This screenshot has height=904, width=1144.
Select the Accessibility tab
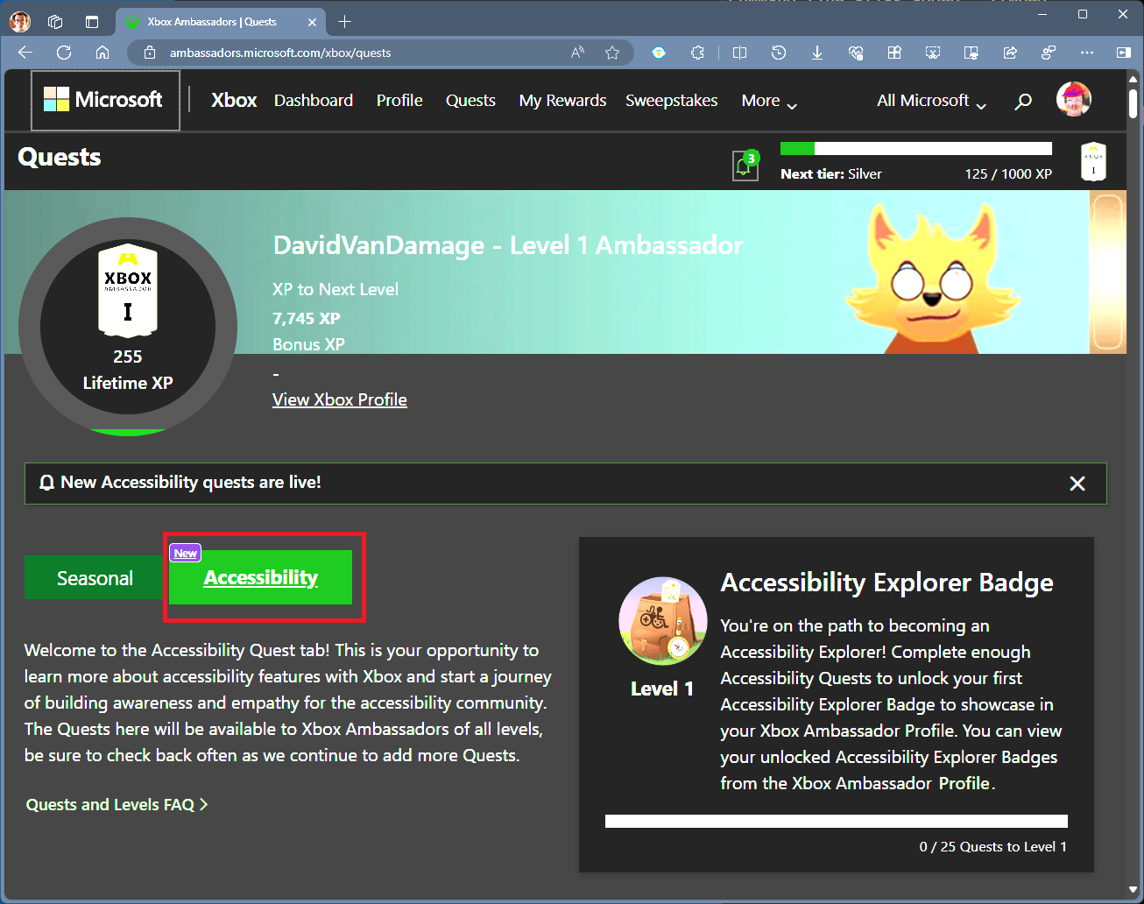[261, 577]
